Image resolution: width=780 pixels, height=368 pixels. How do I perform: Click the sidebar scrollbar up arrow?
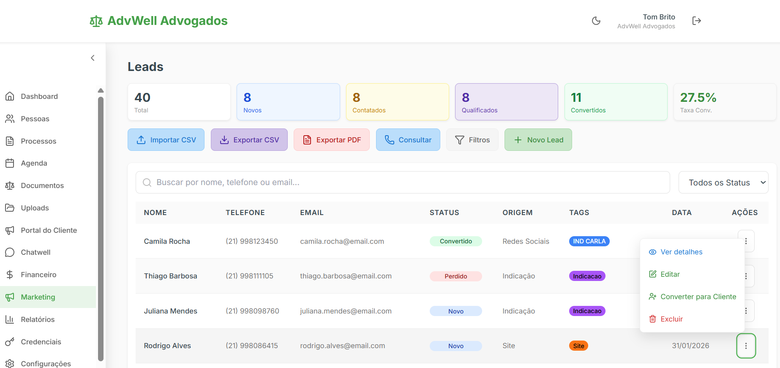[x=101, y=90]
